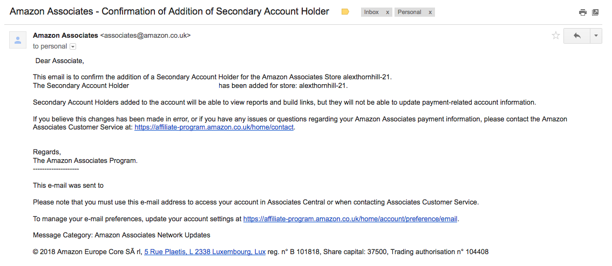Open the Inbox label

pyautogui.click(x=371, y=12)
